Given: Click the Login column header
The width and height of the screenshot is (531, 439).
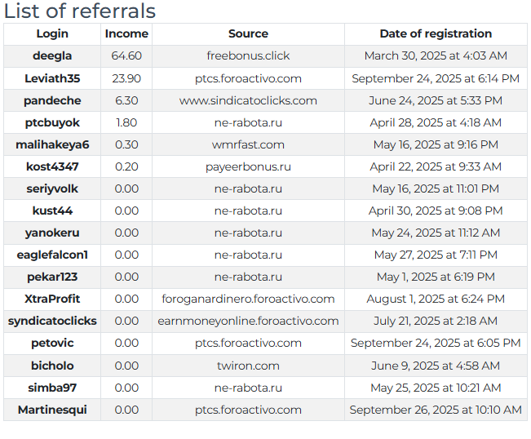Looking at the screenshot, I should click(x=52, y=34).
